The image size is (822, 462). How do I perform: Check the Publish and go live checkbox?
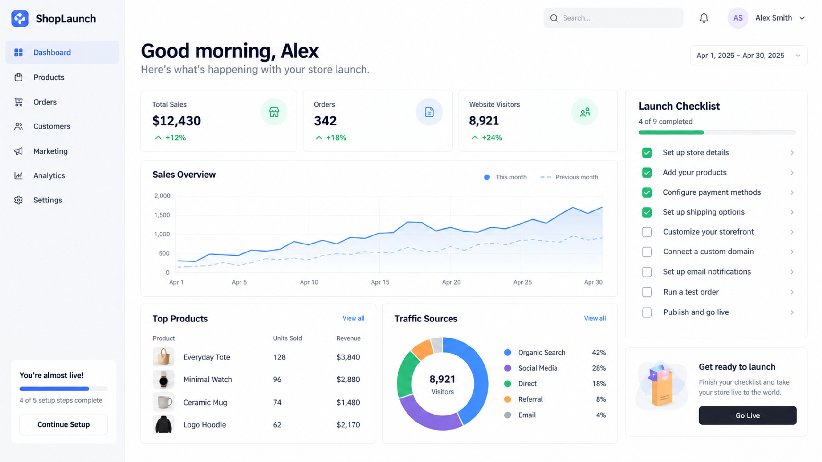click(x=647, y=312)
